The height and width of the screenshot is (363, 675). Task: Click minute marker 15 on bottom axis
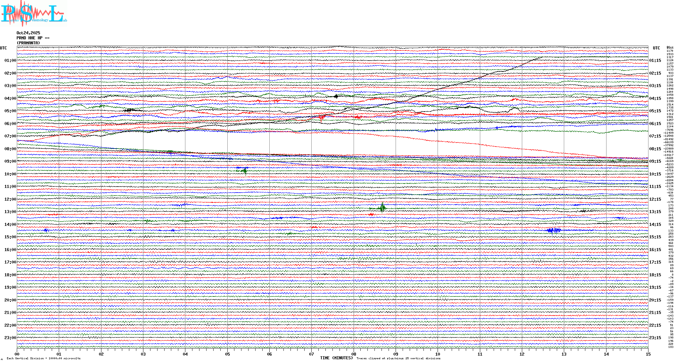(648, 354)
